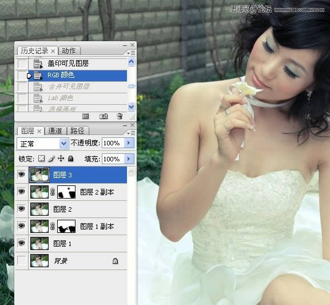Open the 填充 fill slider arrow

tap(129, 159)
